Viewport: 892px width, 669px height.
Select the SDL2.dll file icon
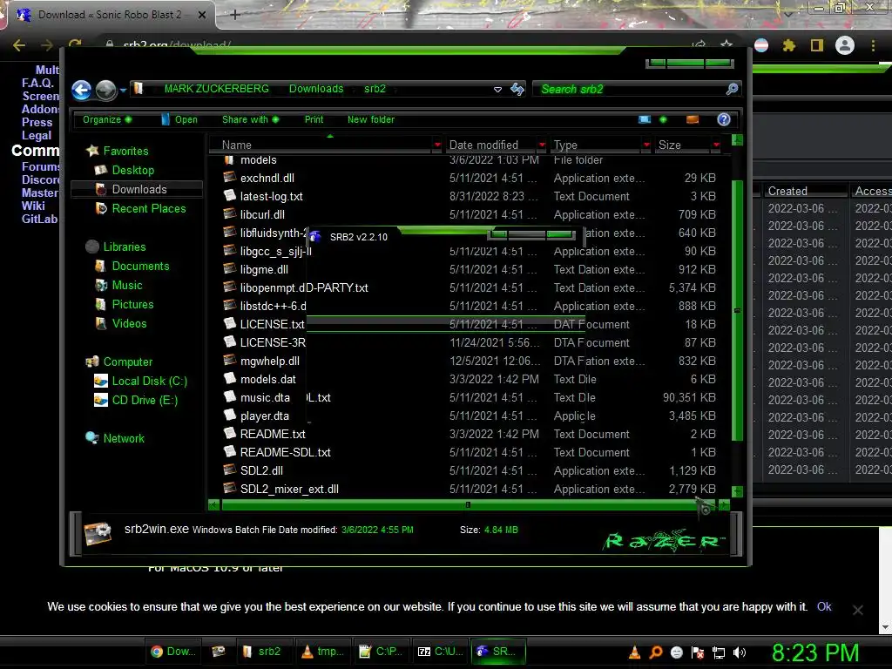230,470
